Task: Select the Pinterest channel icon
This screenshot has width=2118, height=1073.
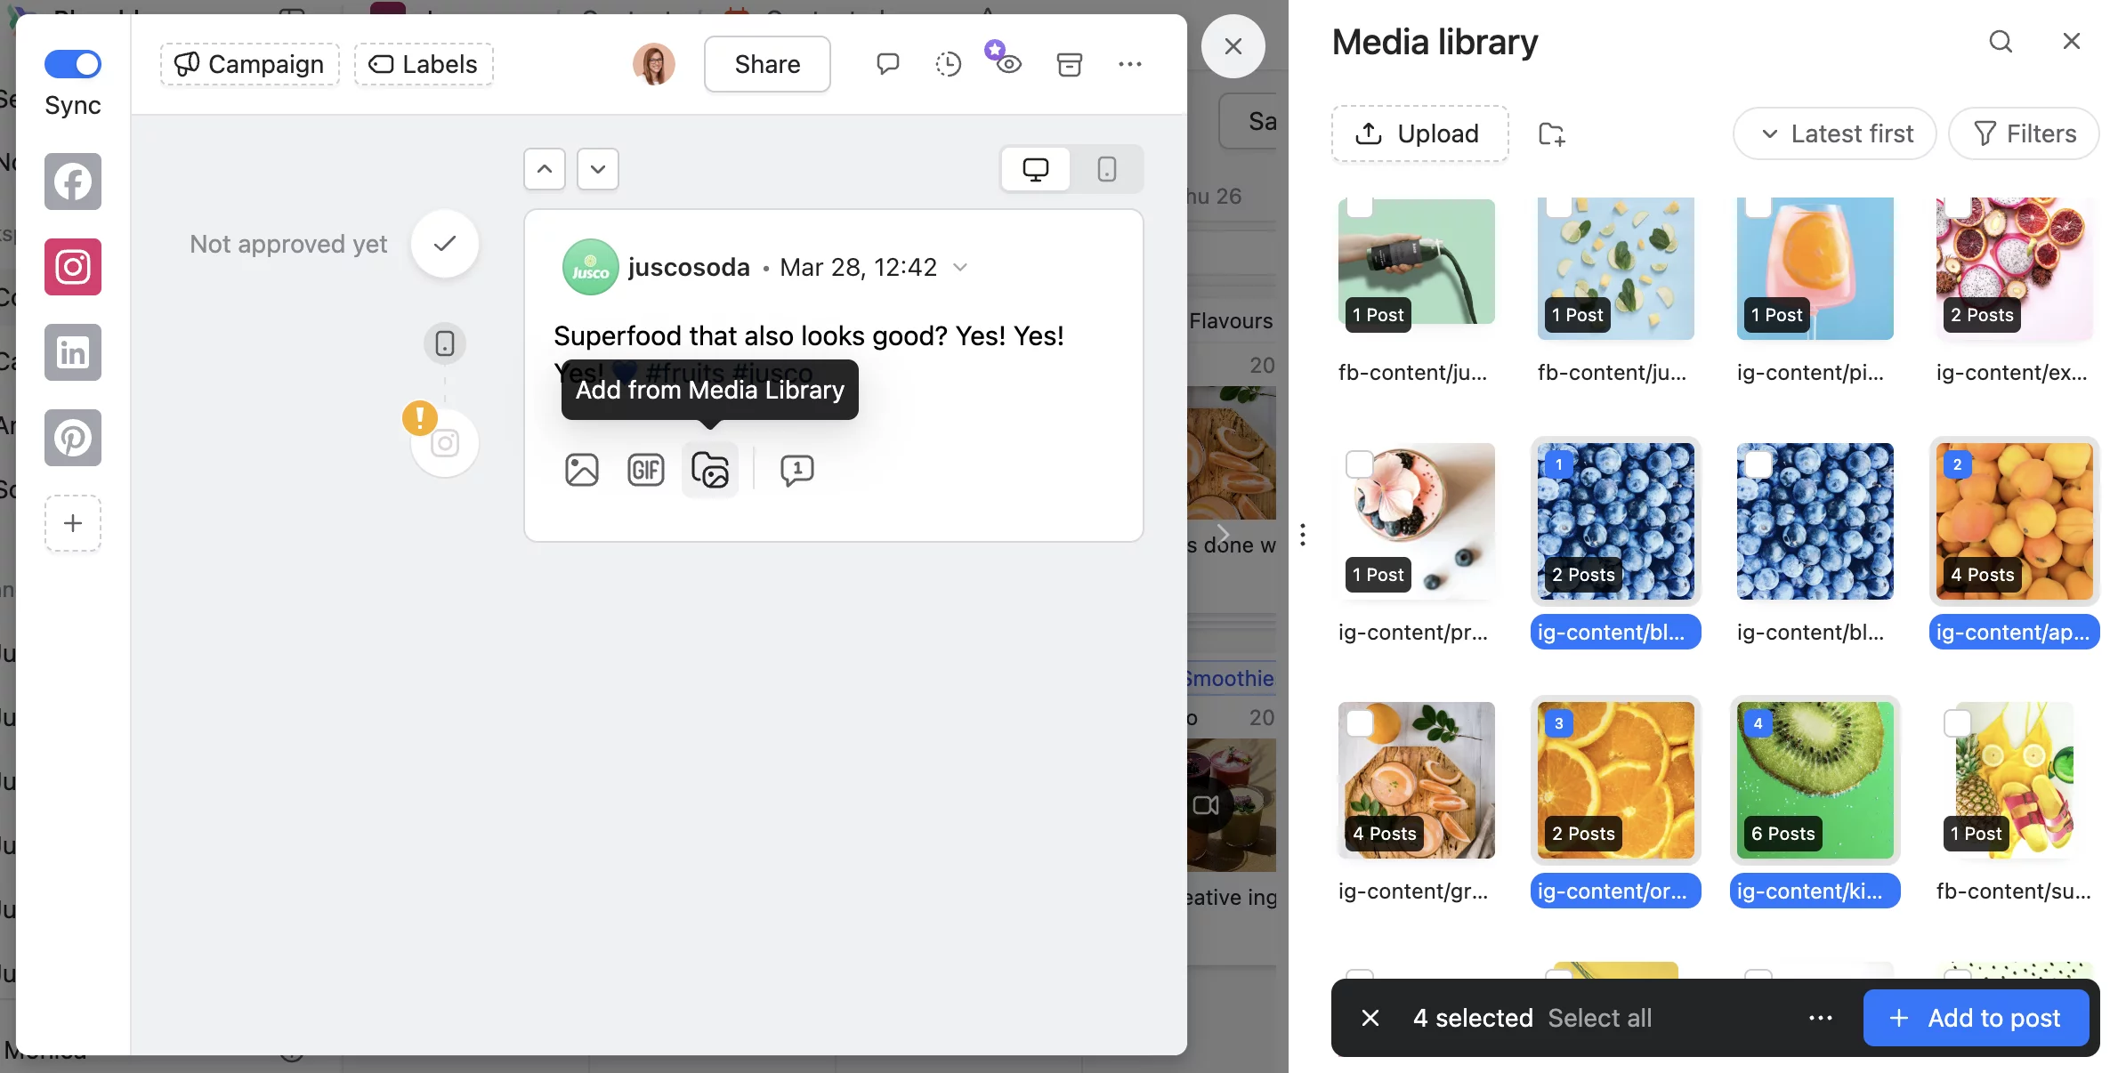Action: [x=73, y=438]
